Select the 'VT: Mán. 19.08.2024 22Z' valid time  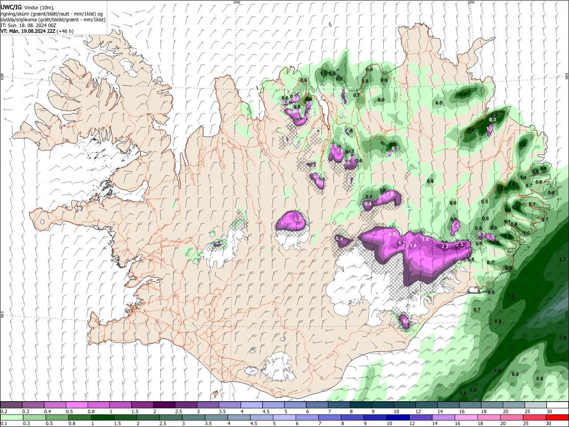pos(28,31)
